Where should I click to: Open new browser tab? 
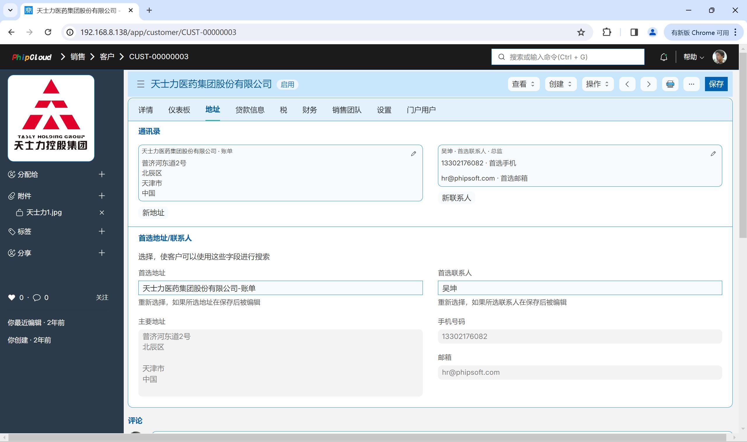(149, 10)
